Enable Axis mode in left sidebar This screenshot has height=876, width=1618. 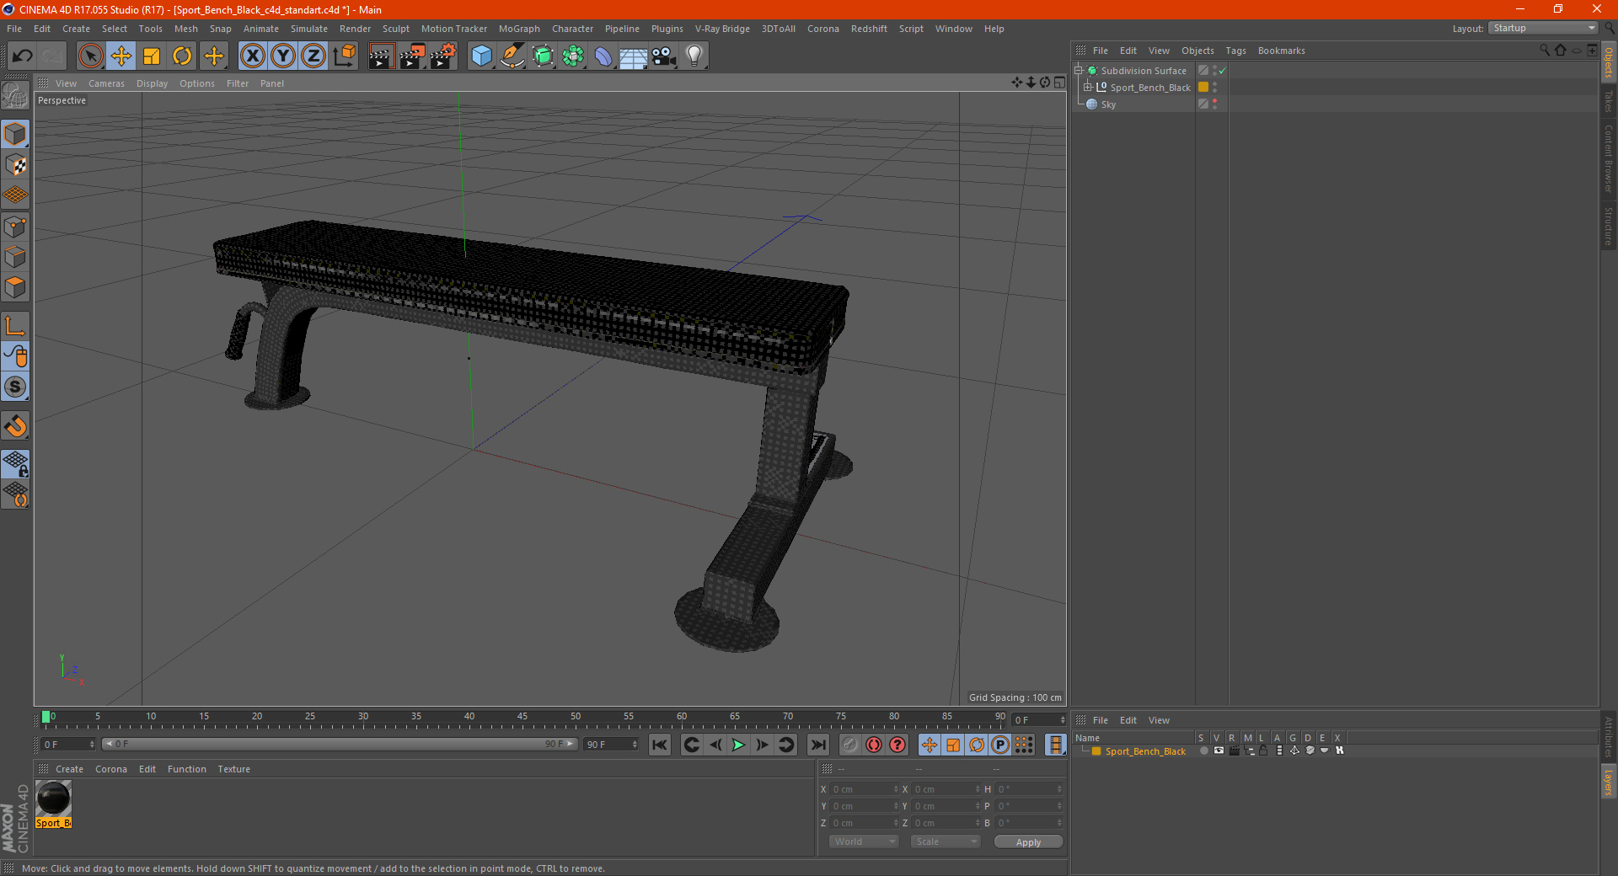[15, 326]
